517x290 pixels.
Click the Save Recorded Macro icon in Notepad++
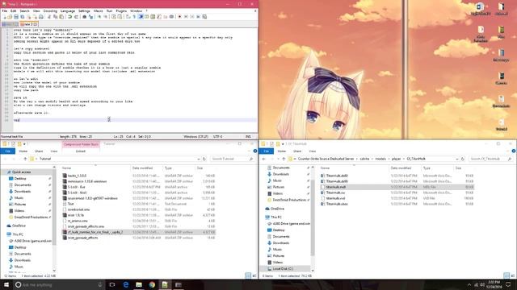click(204, 17)
